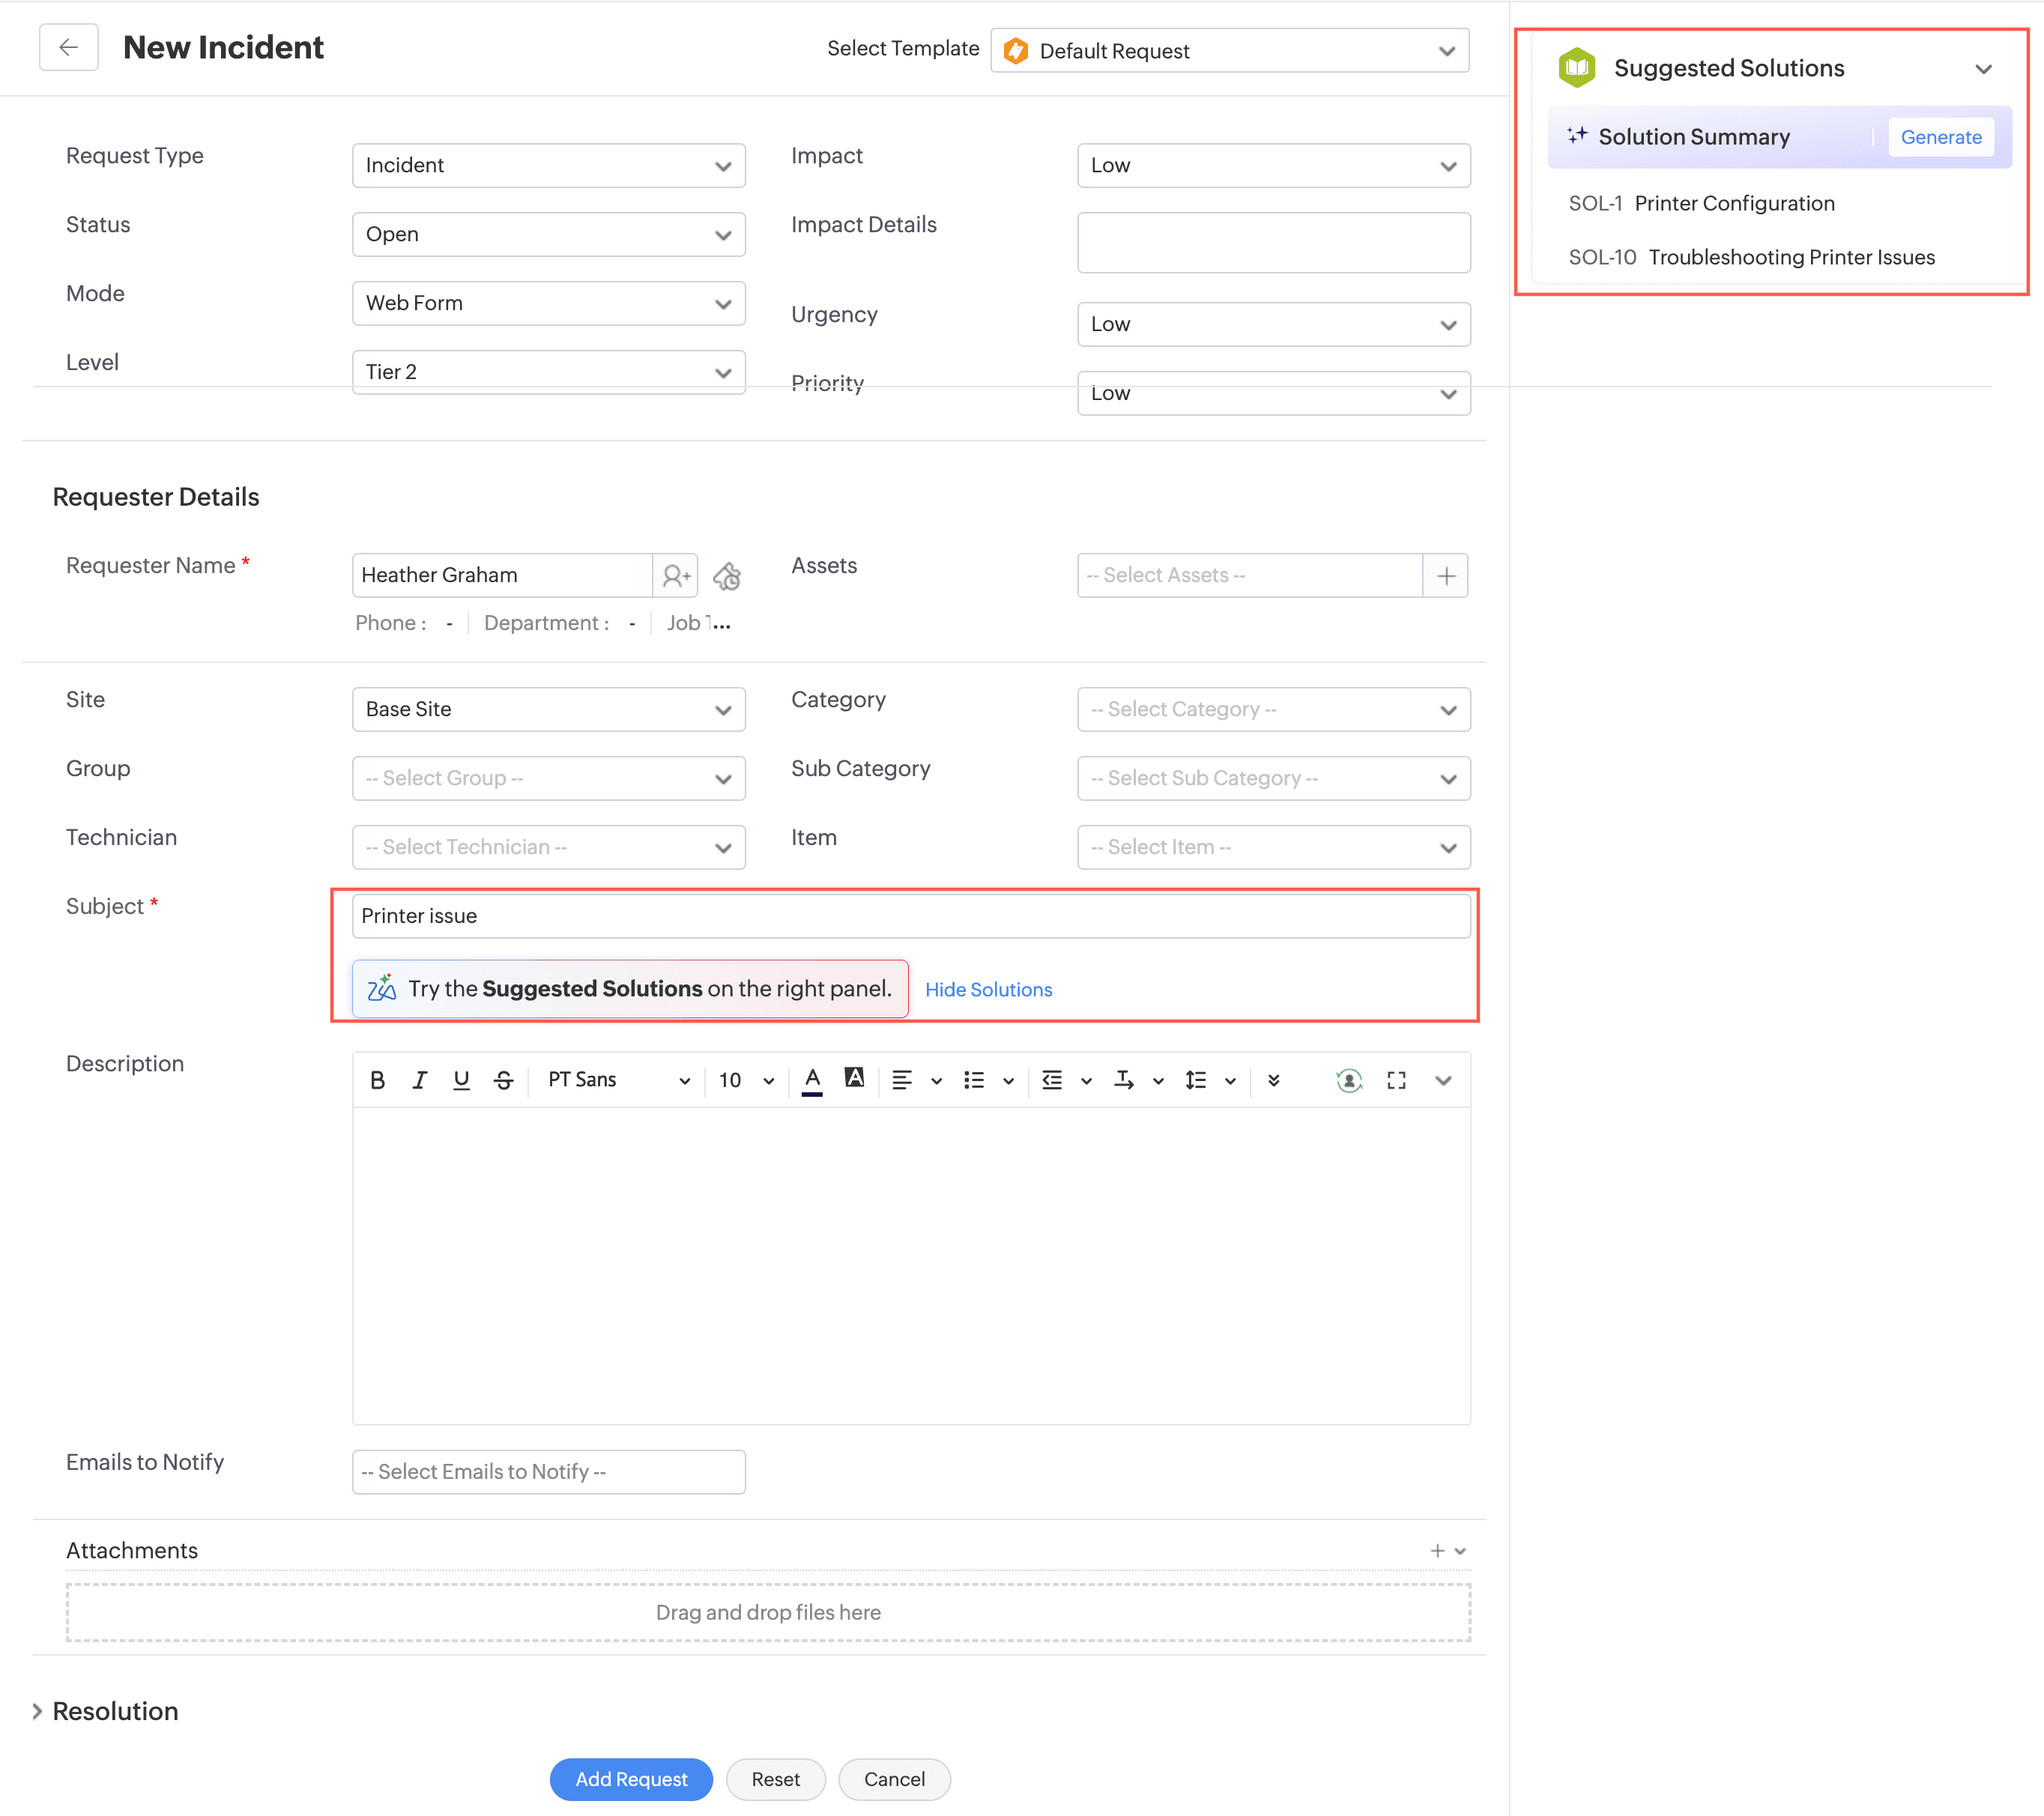Open the Level dropdown showing Tier 2

(x=549, y=372)
